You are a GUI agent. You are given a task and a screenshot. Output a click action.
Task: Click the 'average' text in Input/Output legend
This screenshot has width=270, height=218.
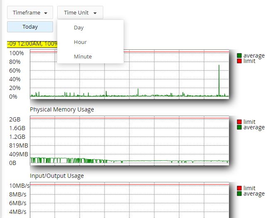coord(254,194)
